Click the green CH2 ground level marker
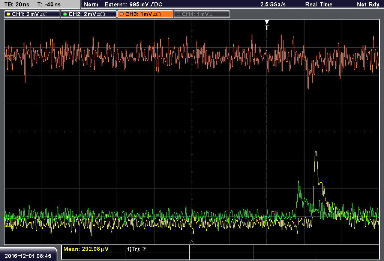The width and height of the screenshot is (384, 261). 9,216
